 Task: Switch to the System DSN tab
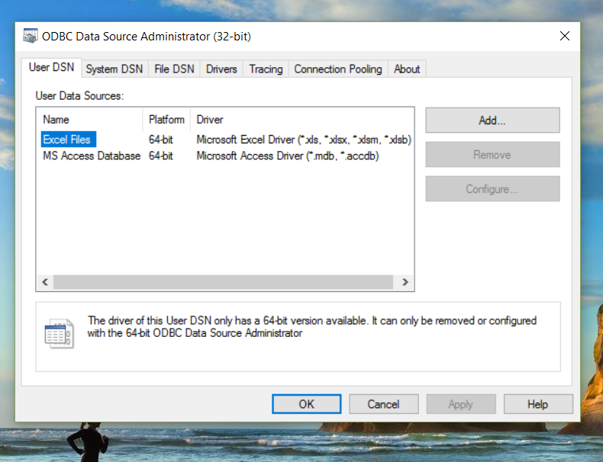coord(114,69)
